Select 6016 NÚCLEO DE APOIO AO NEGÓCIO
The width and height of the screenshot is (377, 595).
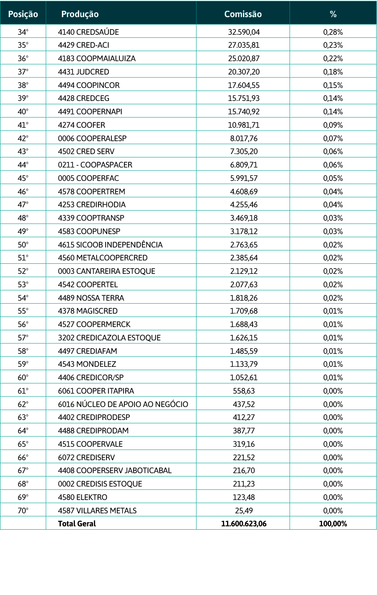pyautogui.click(x=123, y=404)
